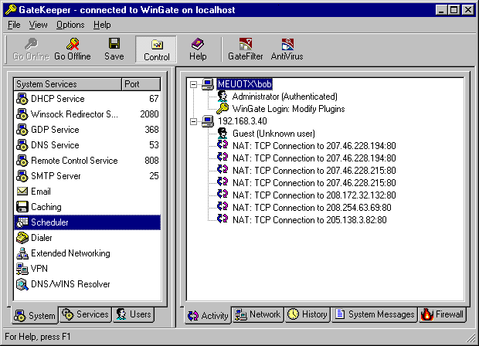Viewport: 479px width, 346px height.
Task: Switch to the Network tab
Action: (x=258, y=314)
